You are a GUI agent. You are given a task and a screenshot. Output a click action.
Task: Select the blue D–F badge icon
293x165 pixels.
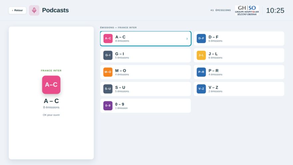201,39
